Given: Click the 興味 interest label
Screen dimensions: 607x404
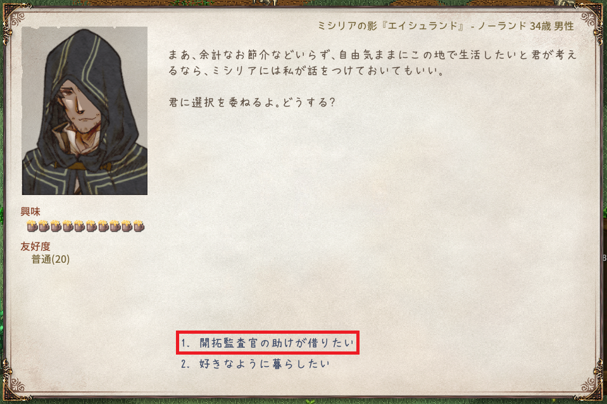Looking at the screenshot, I should (30, 211).
